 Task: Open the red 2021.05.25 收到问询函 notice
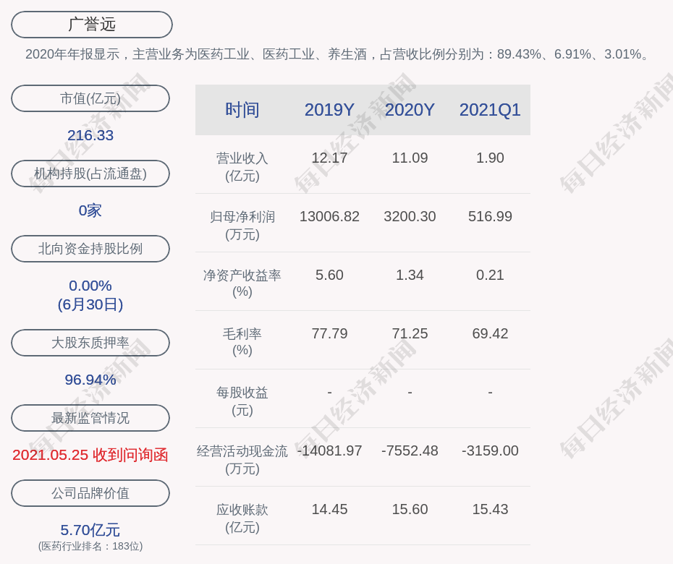click(90, 455)
